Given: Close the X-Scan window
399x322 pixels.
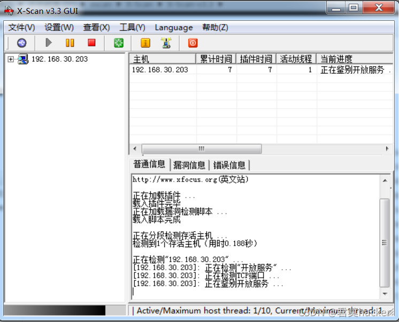Looking at the screenshot, I should pyautogui.click(x=379, y=8).
